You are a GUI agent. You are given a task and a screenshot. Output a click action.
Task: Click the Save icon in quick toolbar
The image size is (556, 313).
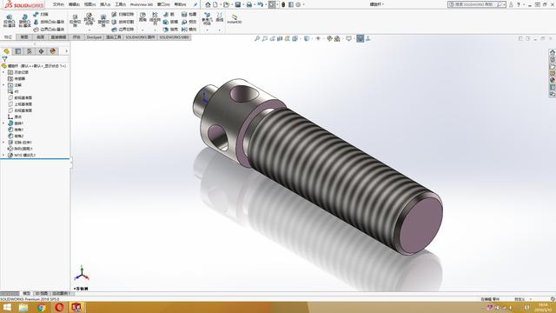coord(238,4)
